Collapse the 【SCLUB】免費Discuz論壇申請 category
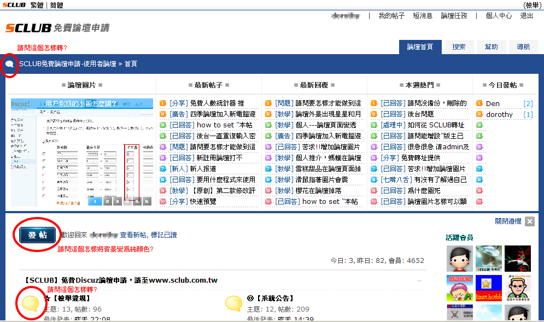Screen dimensions: 544x322 419,280
